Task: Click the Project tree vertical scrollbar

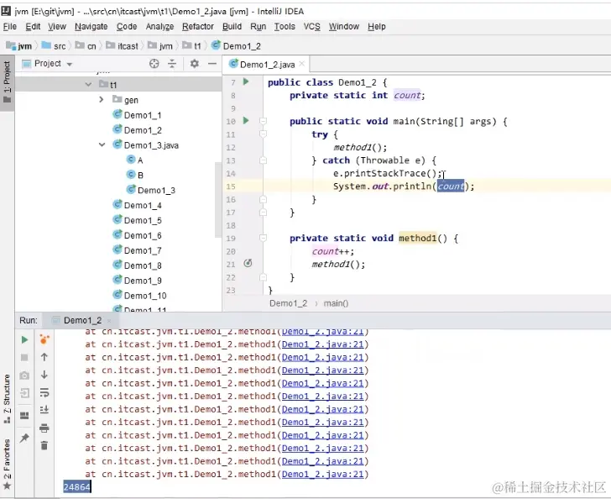Action: tap(218, 200)
